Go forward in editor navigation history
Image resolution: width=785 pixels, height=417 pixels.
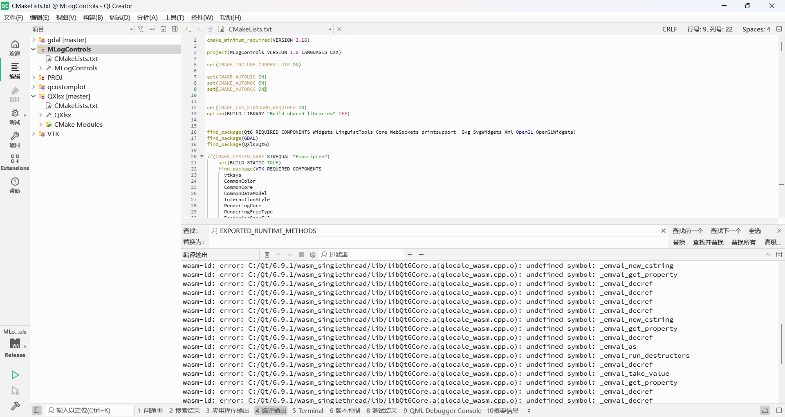(199, 29)
